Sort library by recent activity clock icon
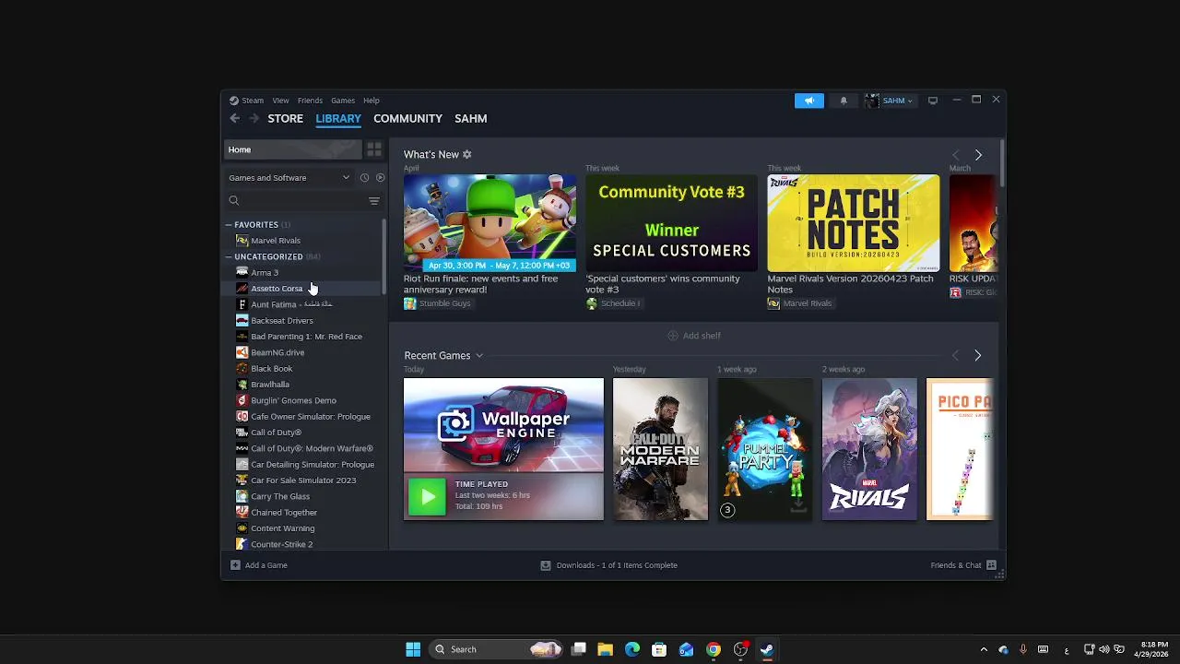 click(364, 178)
